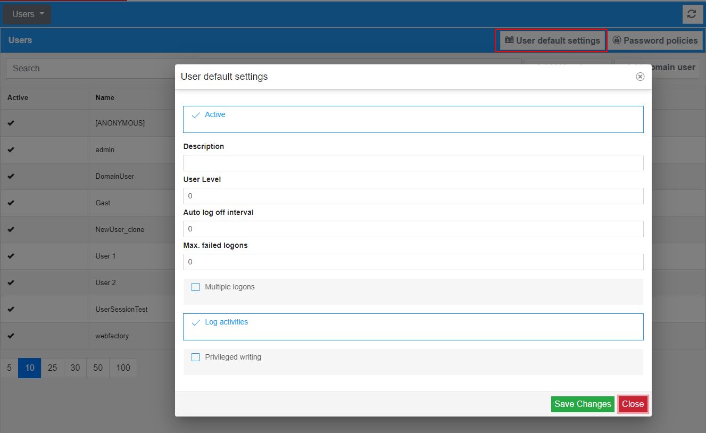The width and height of the screenshot is (706, 433).
Task: Open the Users dropdown menu
Action: click(x=27, y=14)
